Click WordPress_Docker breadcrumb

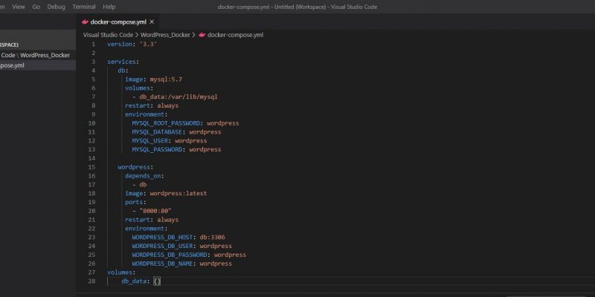(x=165, y=35)
